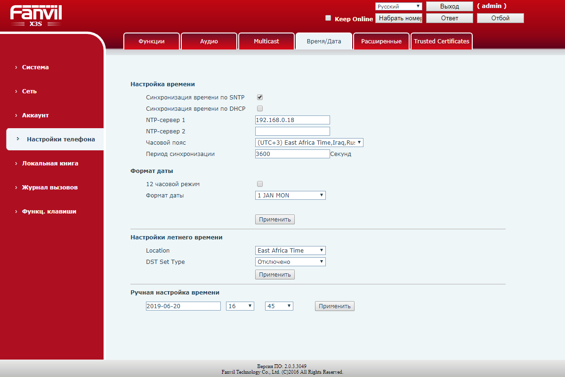The width and height of the screenshot is (565, 377).
Task: Uncheck SNTP time synchronization checkbox
Action: (259, 97)
